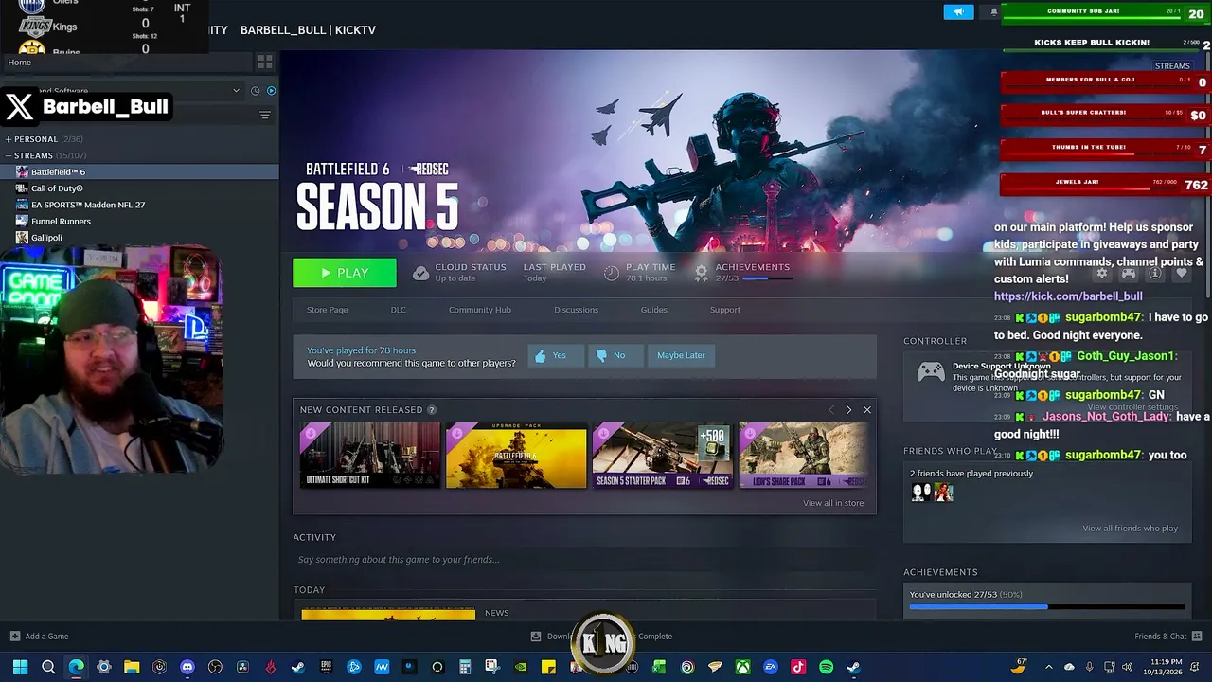Open Community Hub tab

[x=479, y=310]
